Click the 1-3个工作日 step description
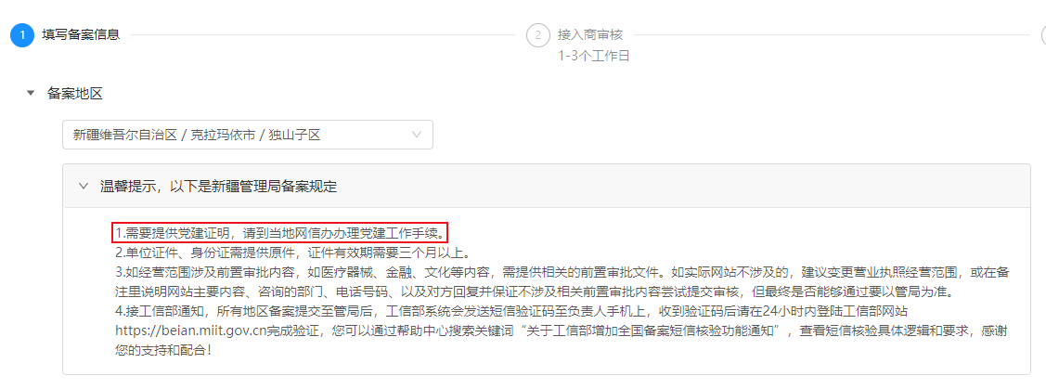Screen dimensions: 1046x389 (x=594, y=56)
